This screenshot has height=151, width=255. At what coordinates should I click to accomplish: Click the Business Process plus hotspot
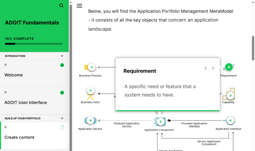91,67
